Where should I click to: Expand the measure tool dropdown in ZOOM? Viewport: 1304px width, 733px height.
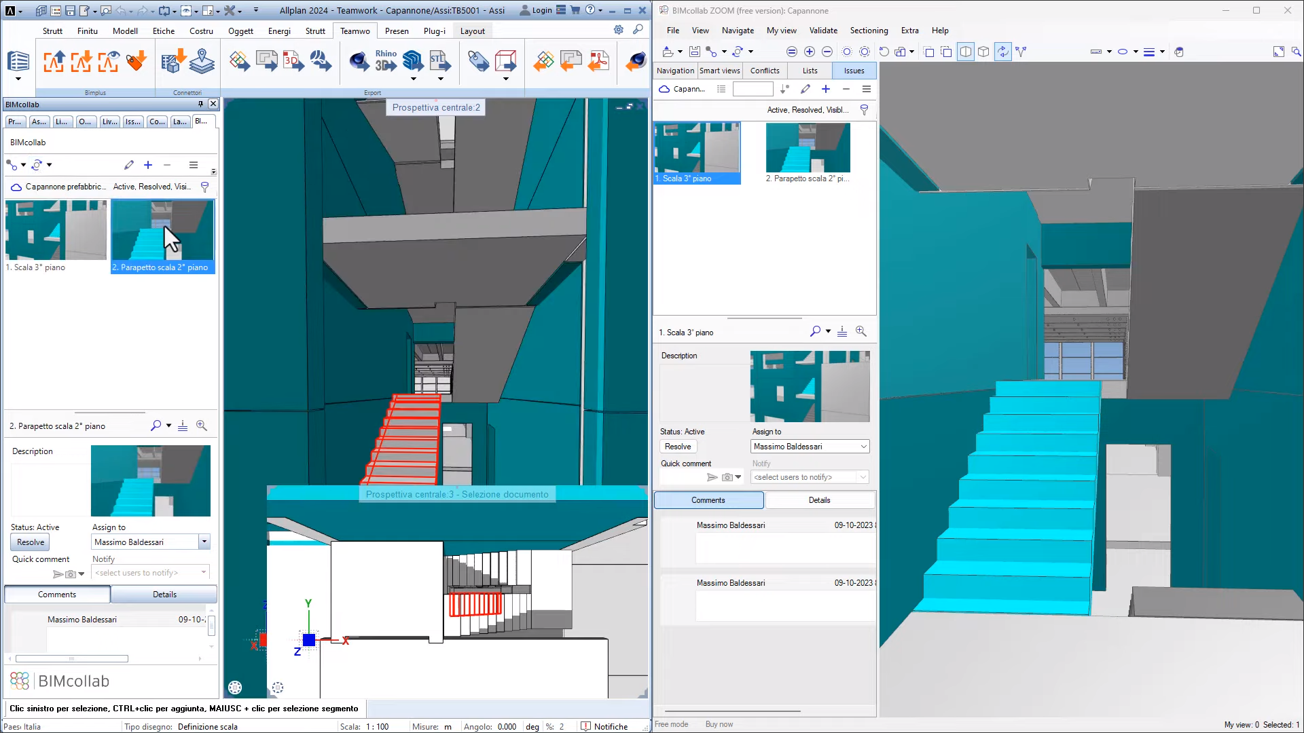point(1109,52)
